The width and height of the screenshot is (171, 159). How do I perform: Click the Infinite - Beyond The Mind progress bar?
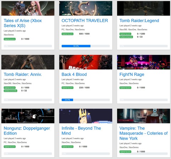point(85,154)
